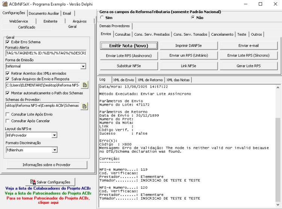Viewport: 282px width, 209px height.
Task: Select the WebService configuration tab
Action: (19, 21)
